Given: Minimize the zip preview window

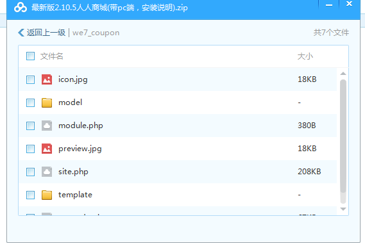Looking at the screenshot, I should [x=329, y=5].
